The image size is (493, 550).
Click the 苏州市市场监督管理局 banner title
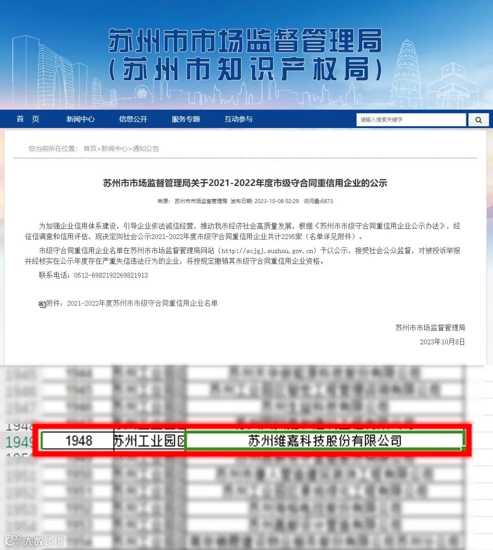pos(245,41)
